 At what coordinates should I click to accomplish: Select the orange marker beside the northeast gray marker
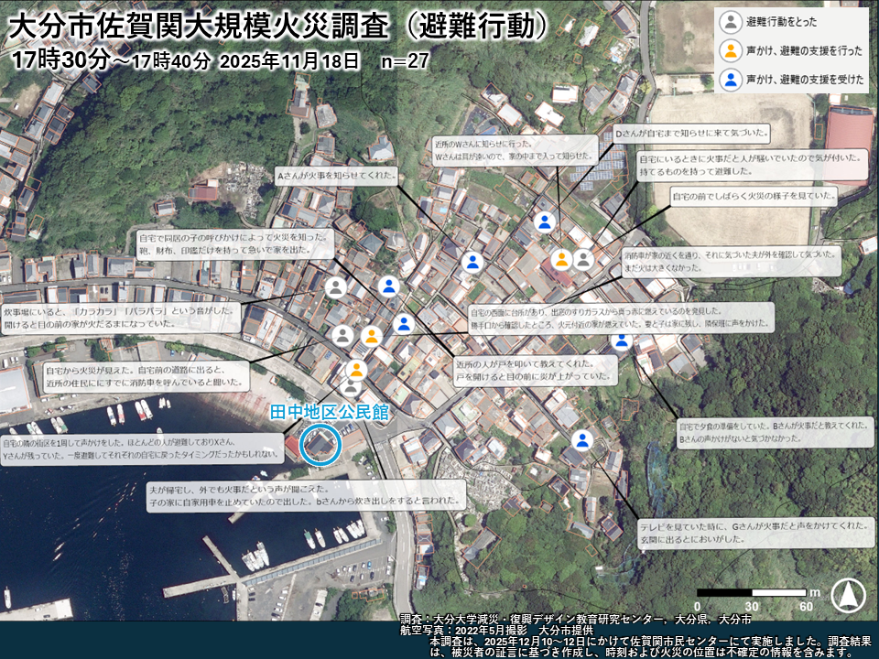[x=561, y=260]
